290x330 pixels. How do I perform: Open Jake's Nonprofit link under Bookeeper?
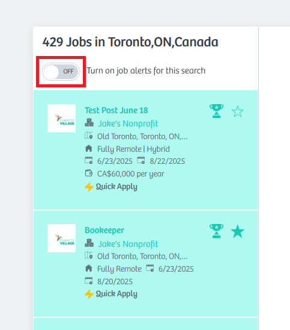click(128, 244)
